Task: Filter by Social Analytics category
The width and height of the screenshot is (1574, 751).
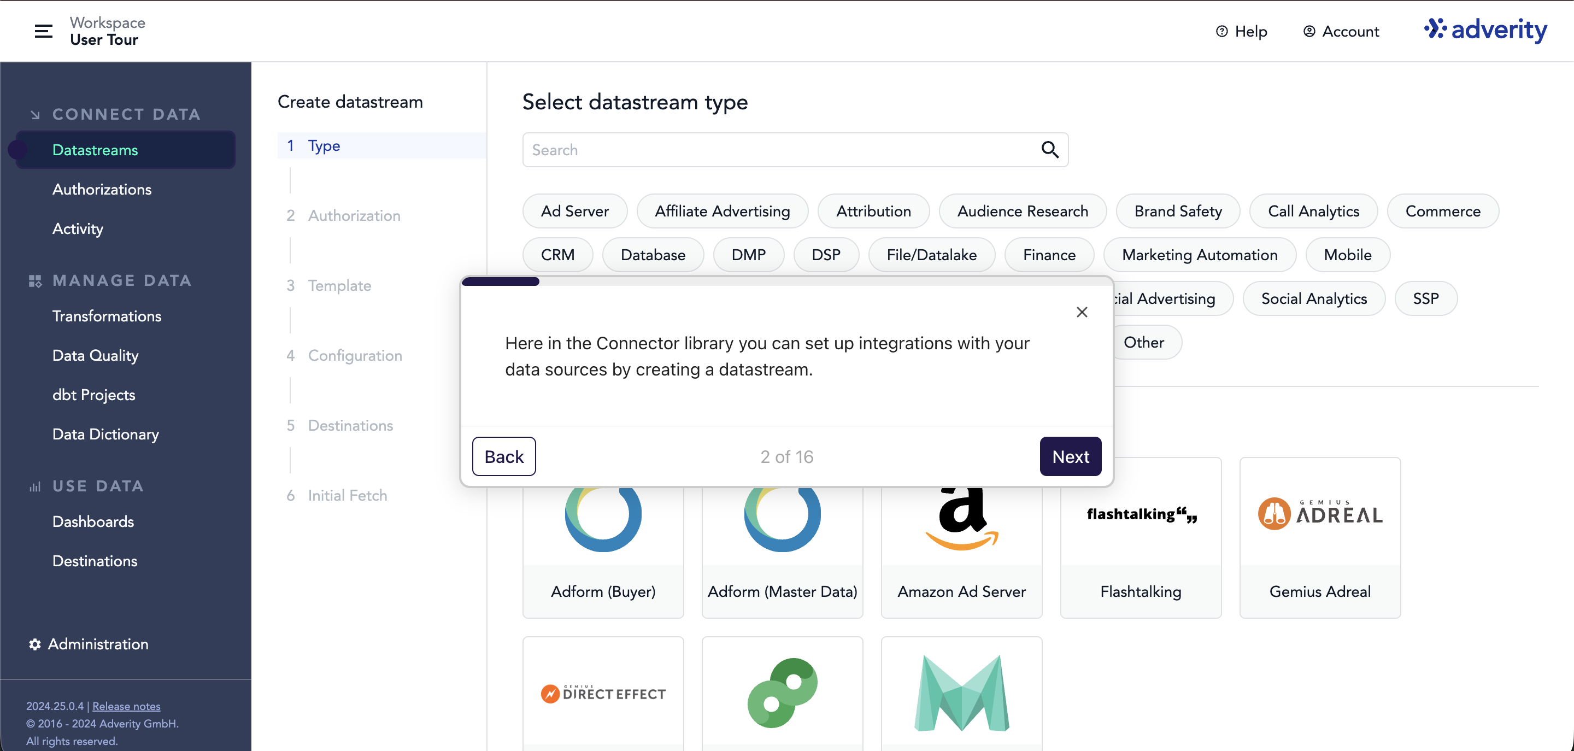Action: pyautogui.click(x=1314, y=298)
